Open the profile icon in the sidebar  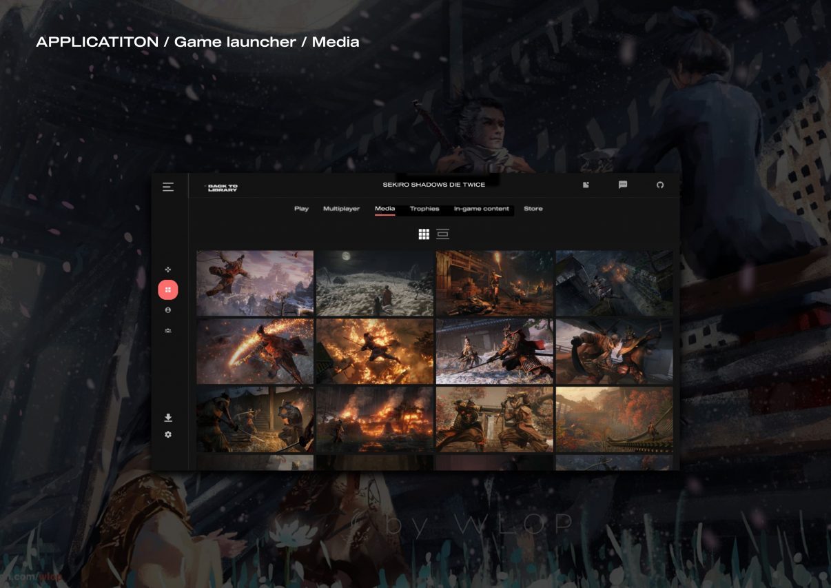click(x=168, y=310)
